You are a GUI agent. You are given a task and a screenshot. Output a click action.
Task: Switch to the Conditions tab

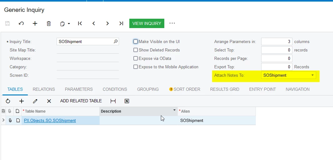(115, 89)
